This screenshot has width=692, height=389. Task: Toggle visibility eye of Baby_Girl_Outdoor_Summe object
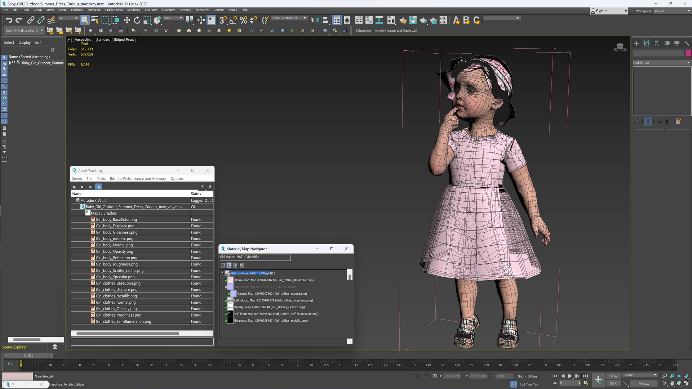pos(14,62)
